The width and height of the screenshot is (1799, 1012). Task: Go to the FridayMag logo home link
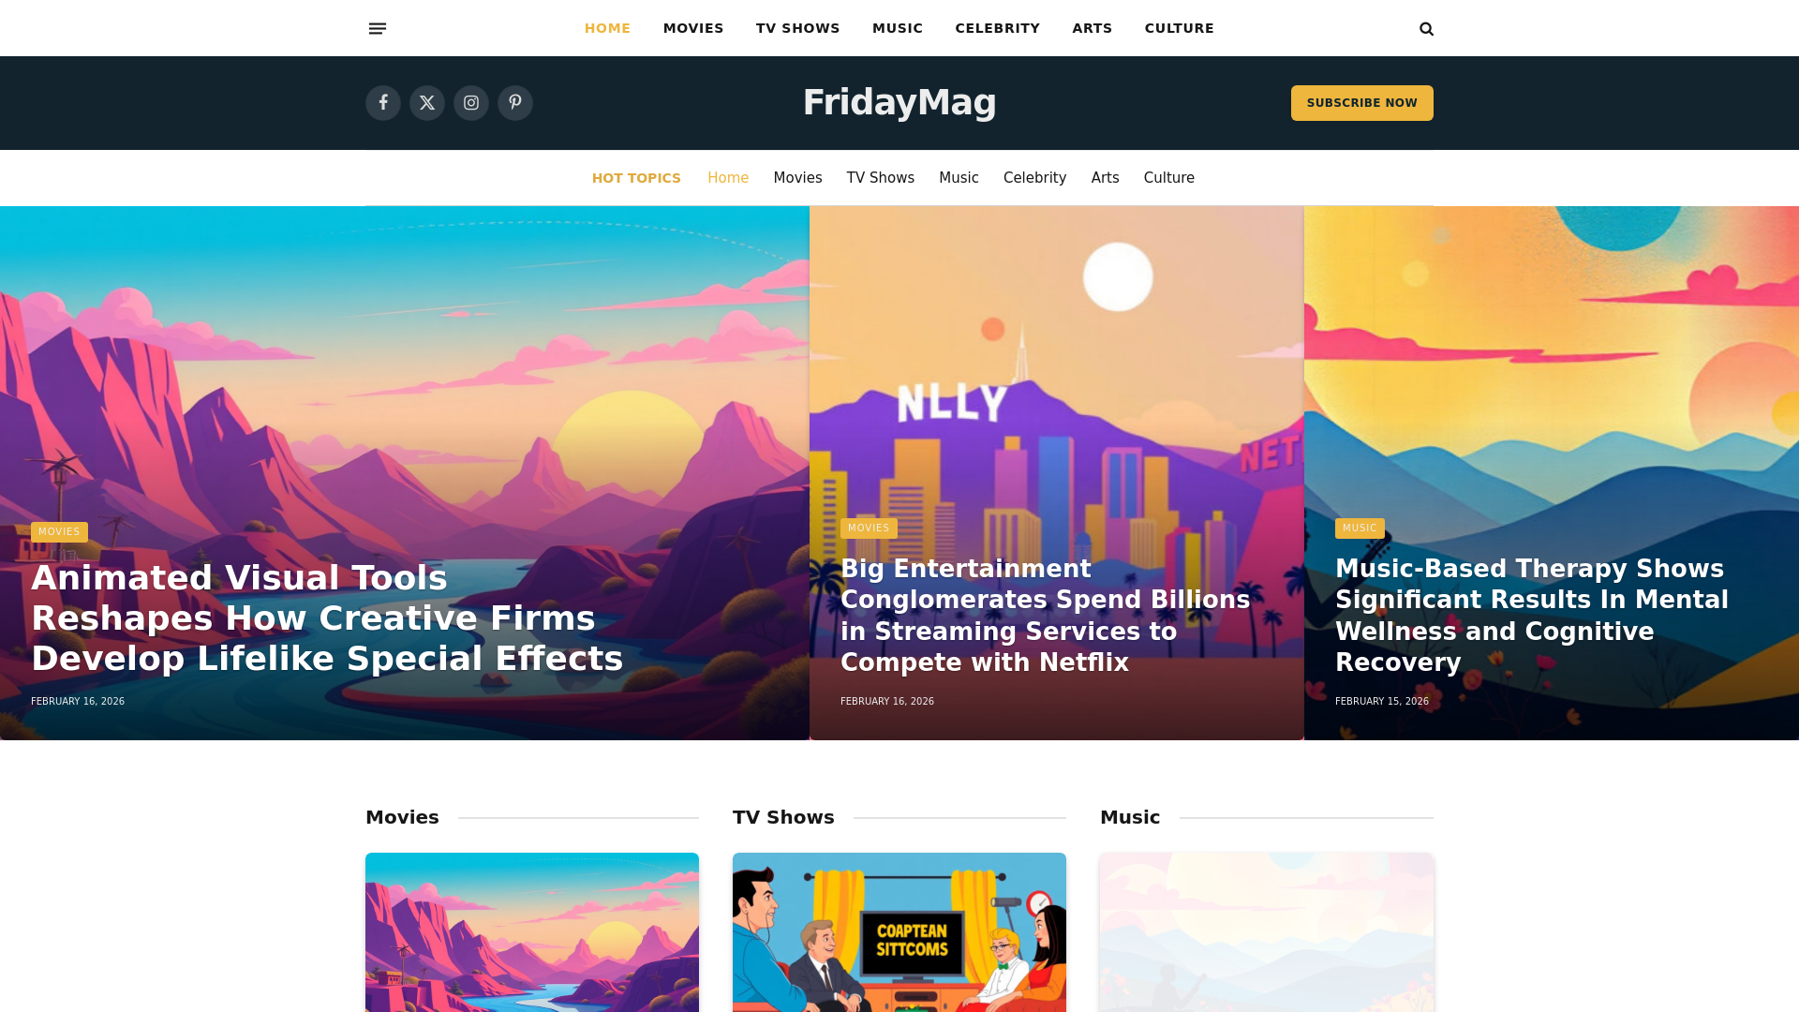tap(899, 102)
